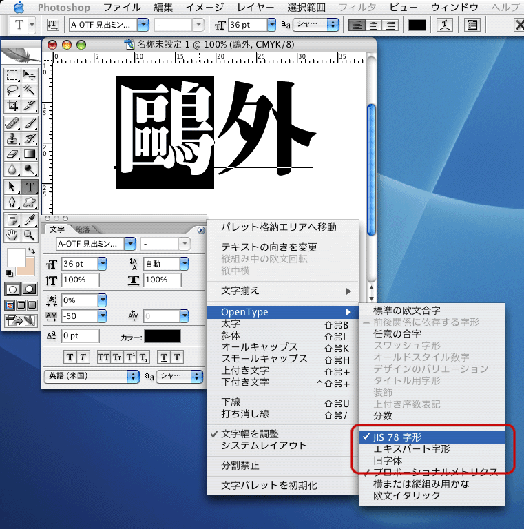Select the Move tool
This screenshot has width=524, height=529.
tap(30, 76)
